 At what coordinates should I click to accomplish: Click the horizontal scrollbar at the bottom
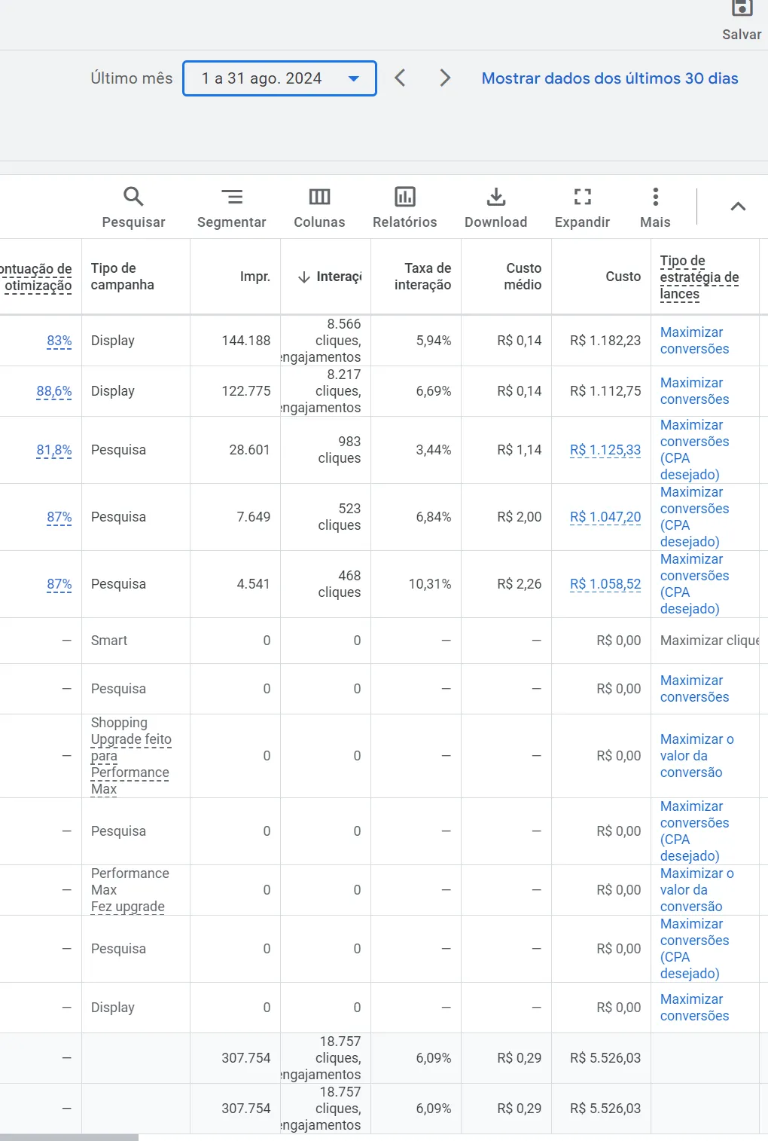[x=69, y=1136]
